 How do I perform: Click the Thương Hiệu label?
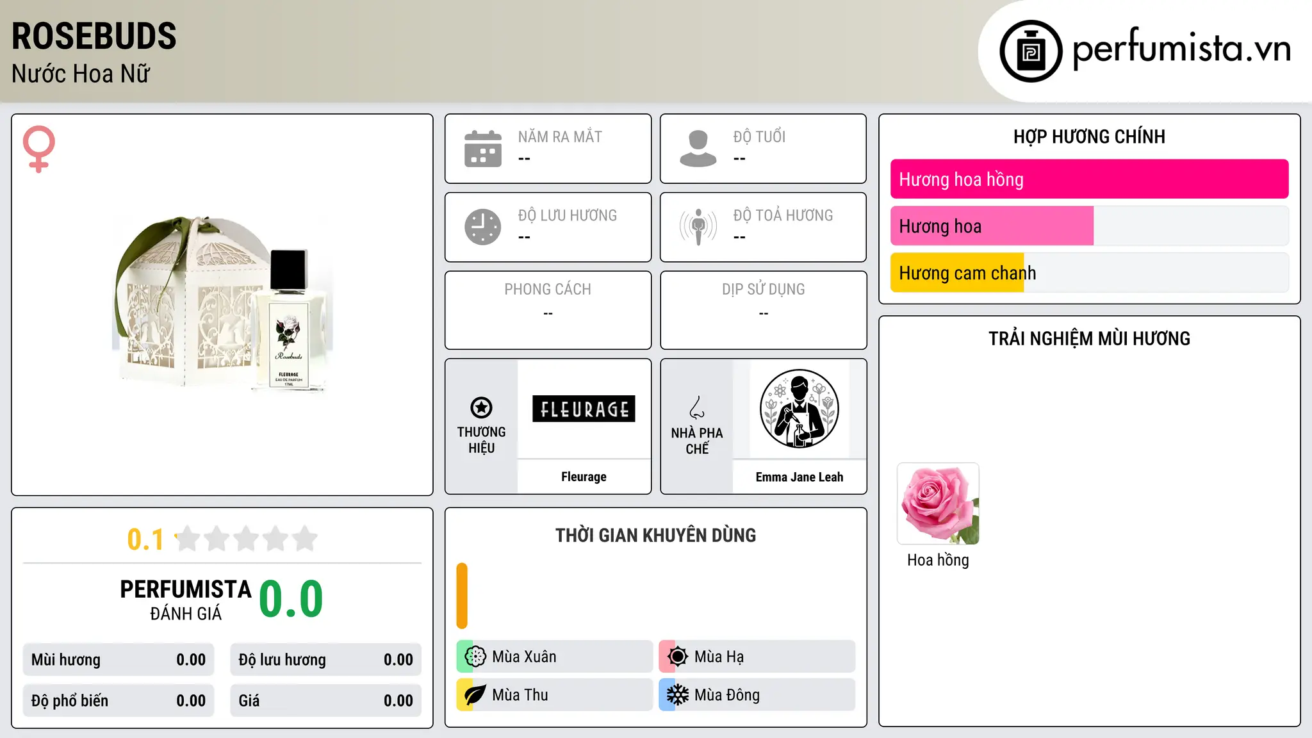pos(481,440)
